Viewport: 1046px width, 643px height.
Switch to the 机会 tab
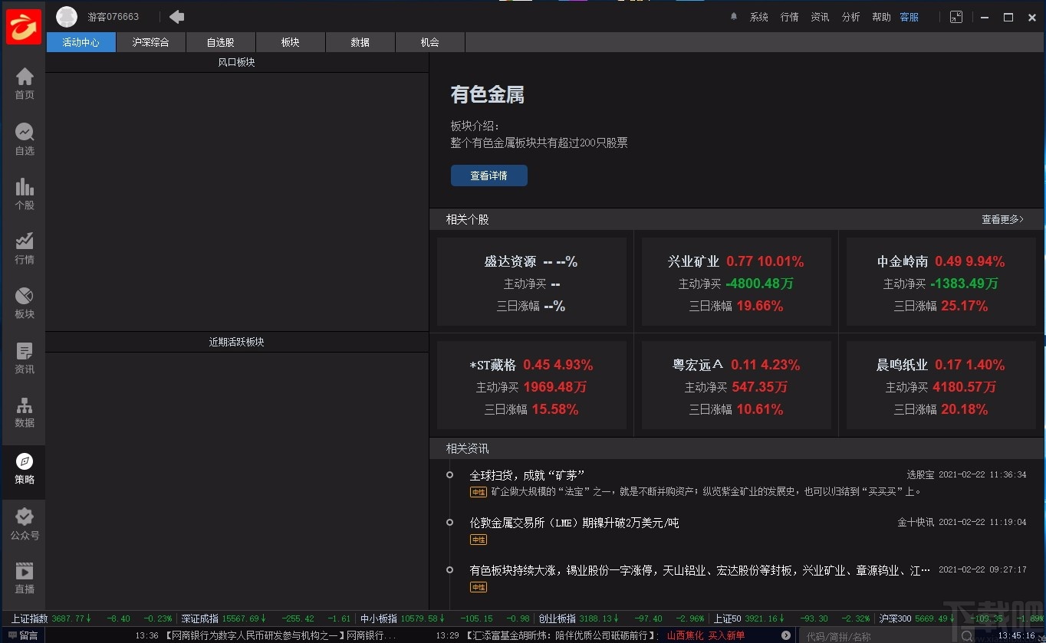[x=429, y=42]
